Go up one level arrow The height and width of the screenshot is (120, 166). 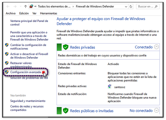point(25,7)
